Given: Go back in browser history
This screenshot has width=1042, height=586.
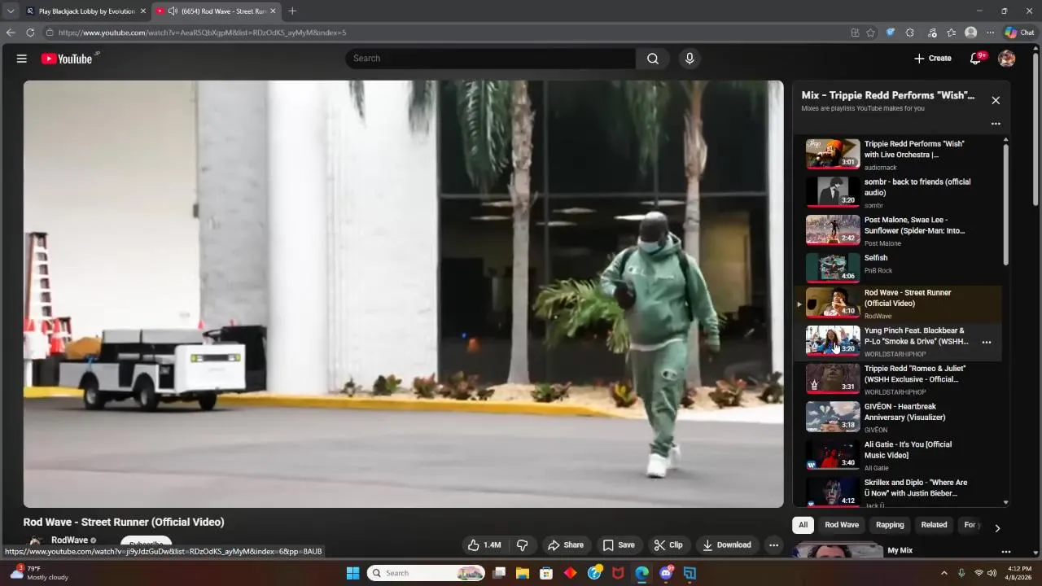Looking at the screenshot, I should click(11, 33).
